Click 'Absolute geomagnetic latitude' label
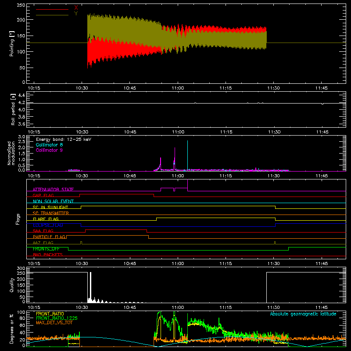 click(x=303, y=314)
